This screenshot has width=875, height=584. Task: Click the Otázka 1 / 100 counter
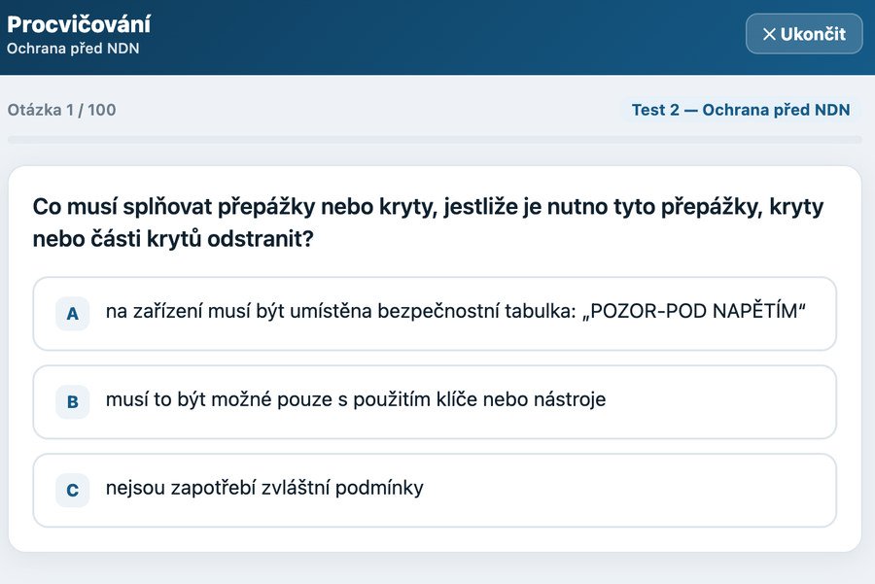(x=61, y=110)
